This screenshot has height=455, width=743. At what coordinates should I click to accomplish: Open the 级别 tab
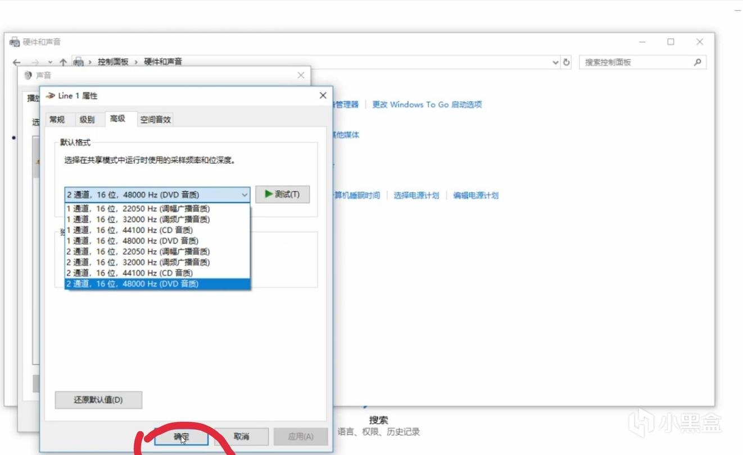87,120
